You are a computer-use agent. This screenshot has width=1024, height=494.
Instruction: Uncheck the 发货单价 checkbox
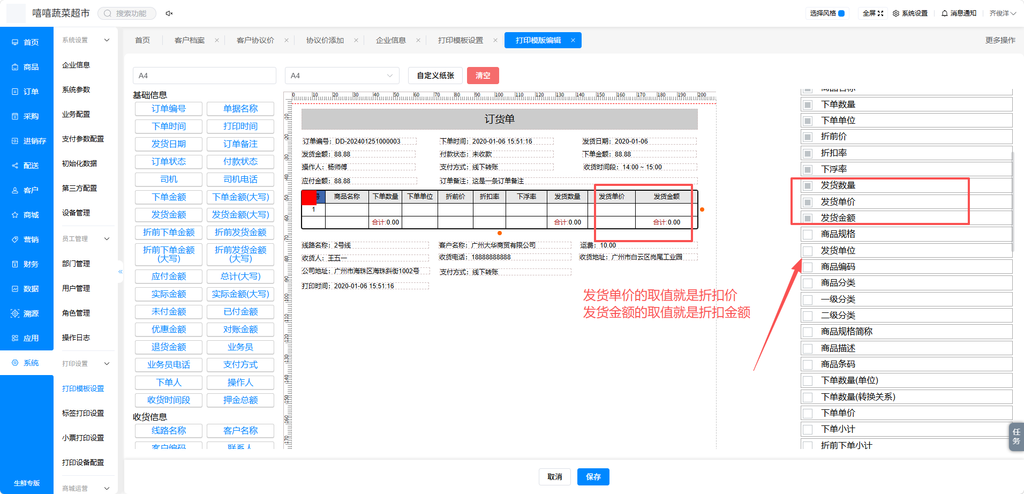(808, 202)
